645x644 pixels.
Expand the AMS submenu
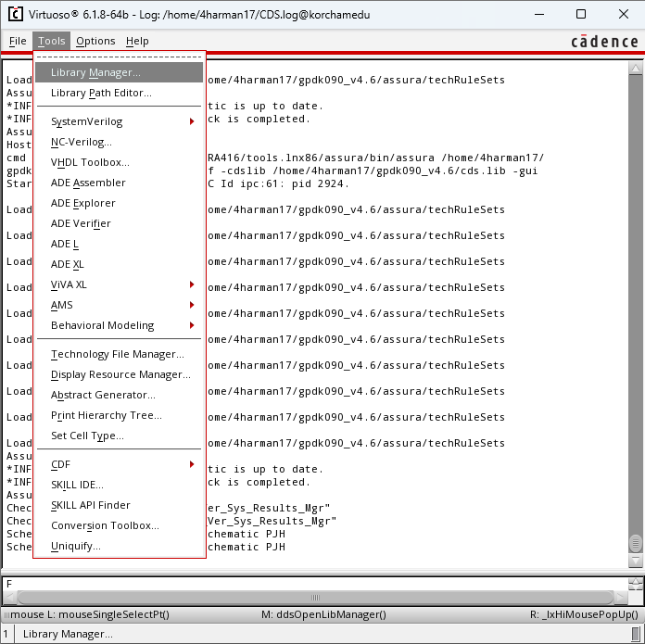click(x=119, y=305)
